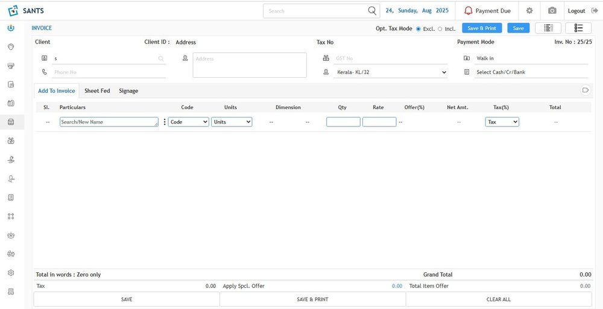The image size is (603, 309).
Task: Open the flower-shaped gear sidebar icon
Action: point(11,273)
